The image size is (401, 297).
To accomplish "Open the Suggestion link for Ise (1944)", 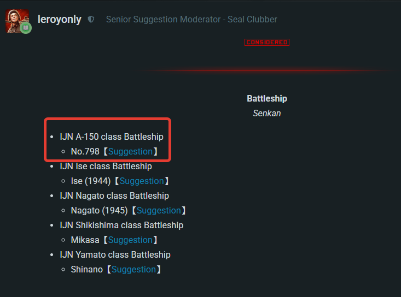I will (142, 181).
